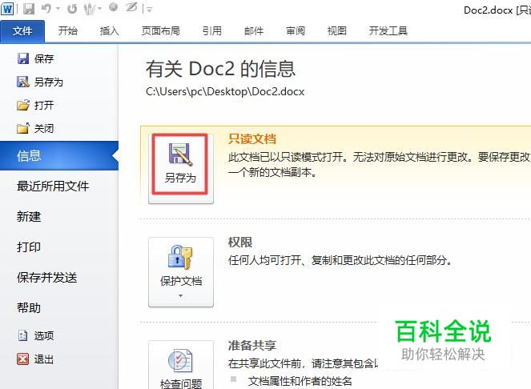This screenshot has width=531, height=389.
Task: Click the 只读文档 heading
Action: (x=252, y=138)
